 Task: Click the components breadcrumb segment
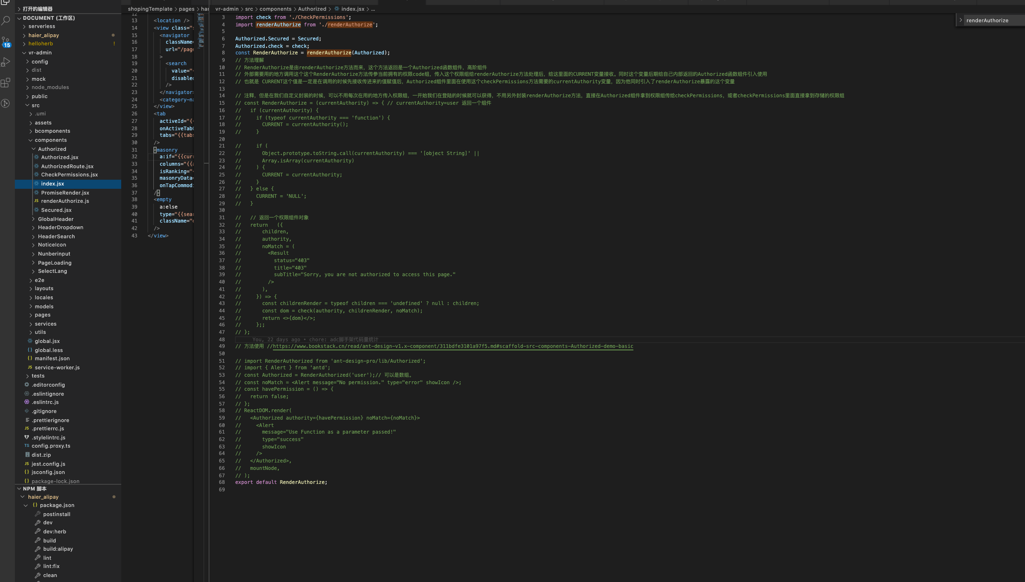[x=275, y=9]
